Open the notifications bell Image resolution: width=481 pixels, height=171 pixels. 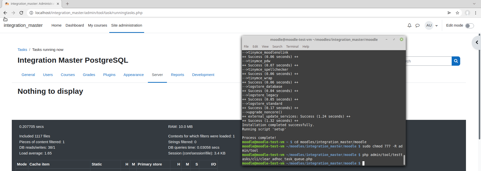tap(410, 25)
